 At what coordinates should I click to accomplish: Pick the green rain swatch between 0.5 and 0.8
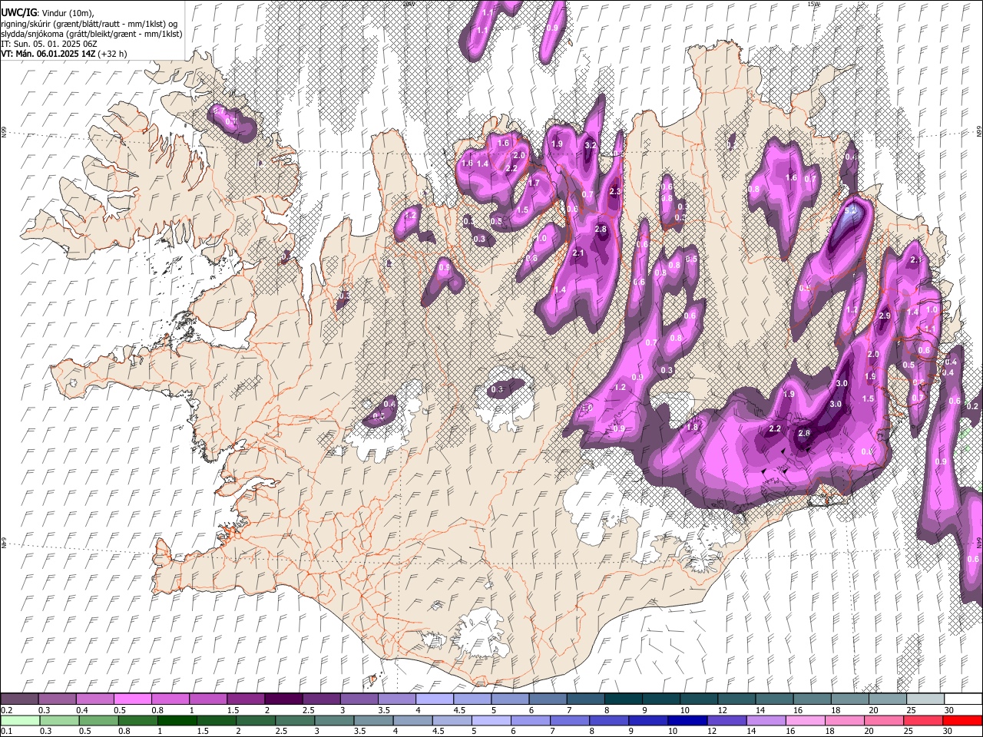98,720
